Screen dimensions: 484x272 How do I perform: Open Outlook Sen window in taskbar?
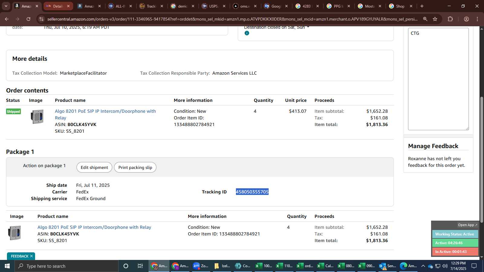388,266
